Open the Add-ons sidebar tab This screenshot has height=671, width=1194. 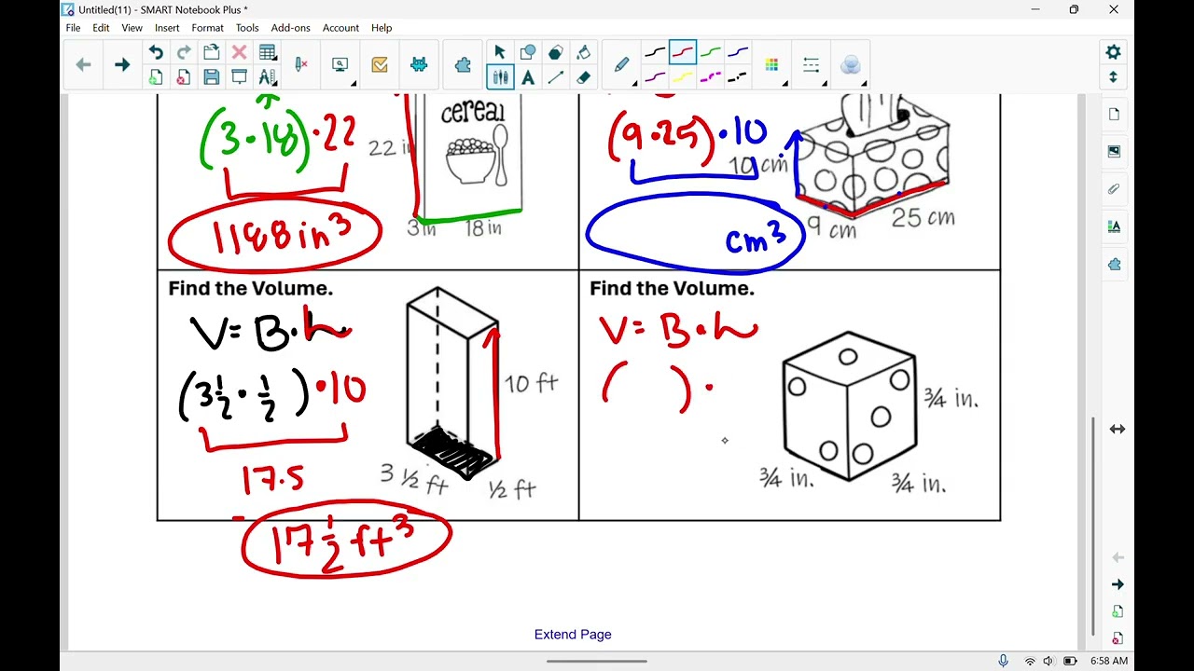[1115, 264]
